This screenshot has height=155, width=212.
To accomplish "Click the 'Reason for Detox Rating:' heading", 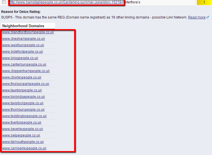I will [x=21, y=12].
